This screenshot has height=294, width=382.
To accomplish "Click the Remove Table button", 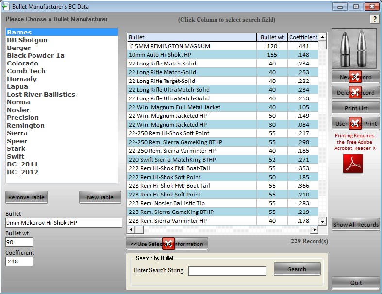I will tap(26, 197).
